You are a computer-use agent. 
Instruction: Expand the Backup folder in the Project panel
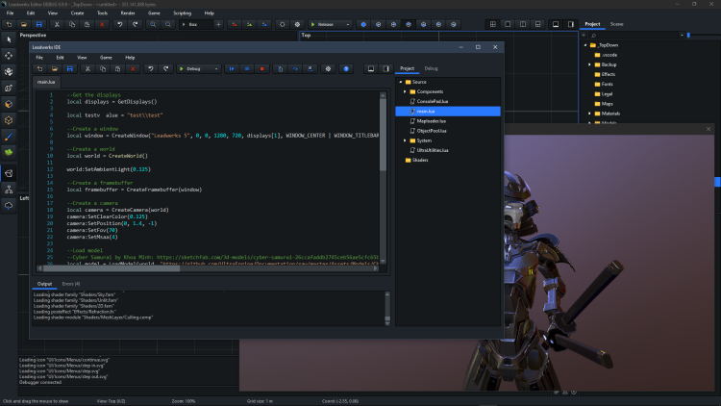589,64
